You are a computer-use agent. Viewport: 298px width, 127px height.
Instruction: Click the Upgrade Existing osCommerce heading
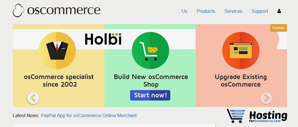[x=241, y=81]
